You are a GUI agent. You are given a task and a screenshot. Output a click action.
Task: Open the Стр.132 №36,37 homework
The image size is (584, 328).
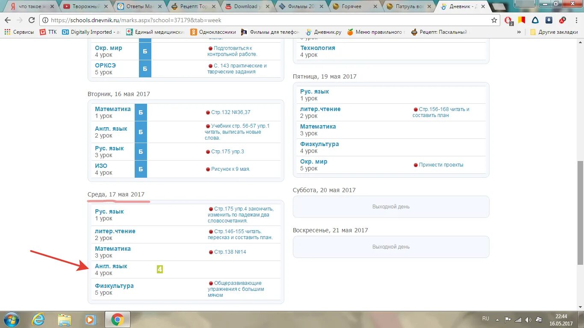tap(231, 112)
